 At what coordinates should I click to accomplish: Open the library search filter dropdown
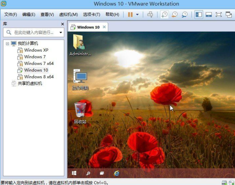61,32
